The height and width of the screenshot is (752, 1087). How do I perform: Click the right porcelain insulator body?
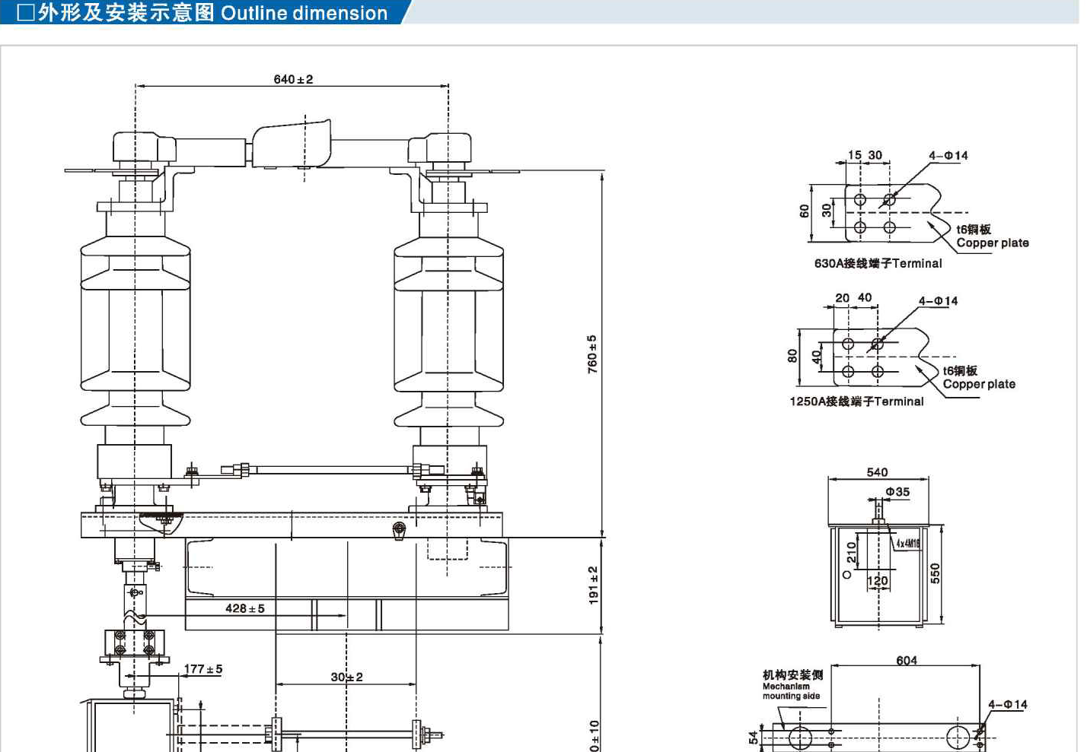pos(448,327)
